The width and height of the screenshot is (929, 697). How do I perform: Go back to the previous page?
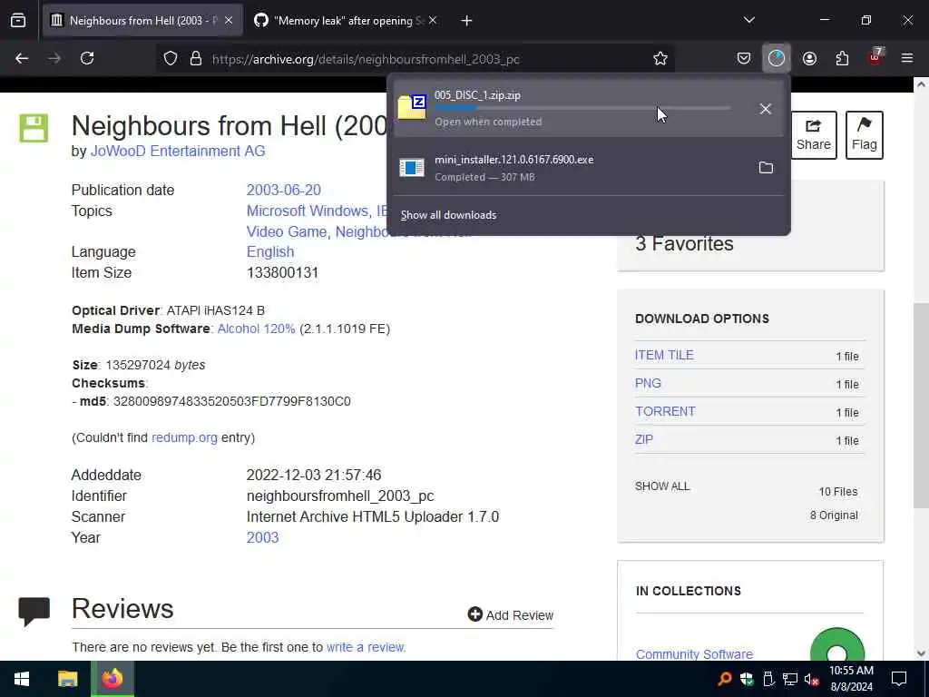22,58
